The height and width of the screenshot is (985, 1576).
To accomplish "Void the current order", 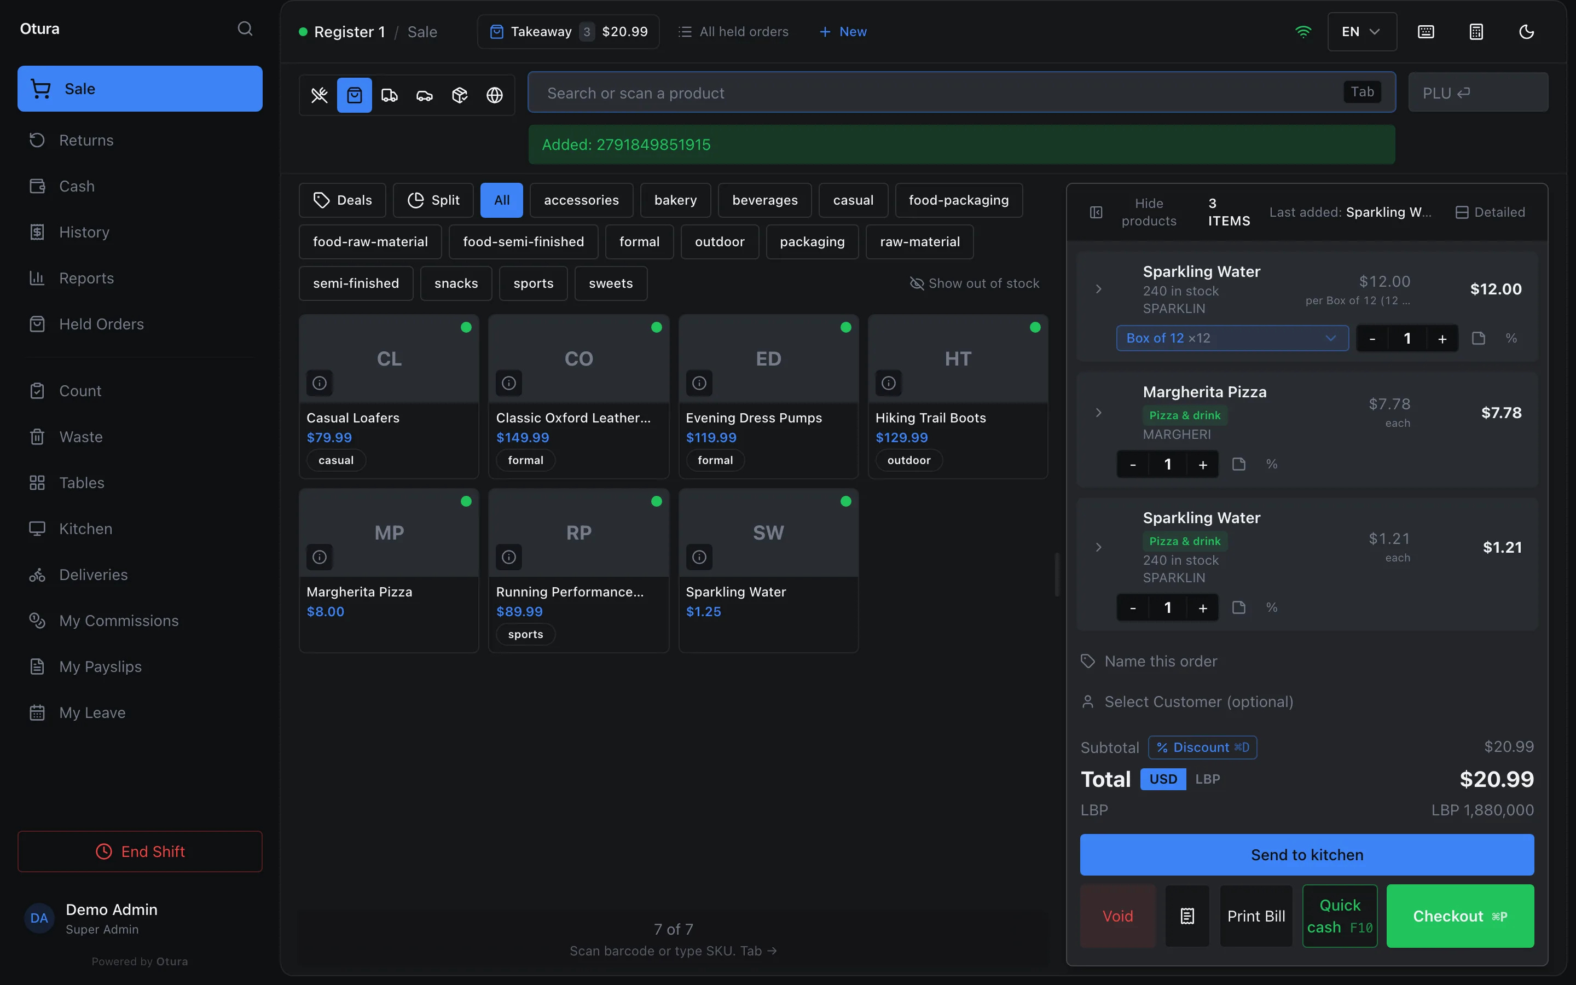I will 1117,916.
